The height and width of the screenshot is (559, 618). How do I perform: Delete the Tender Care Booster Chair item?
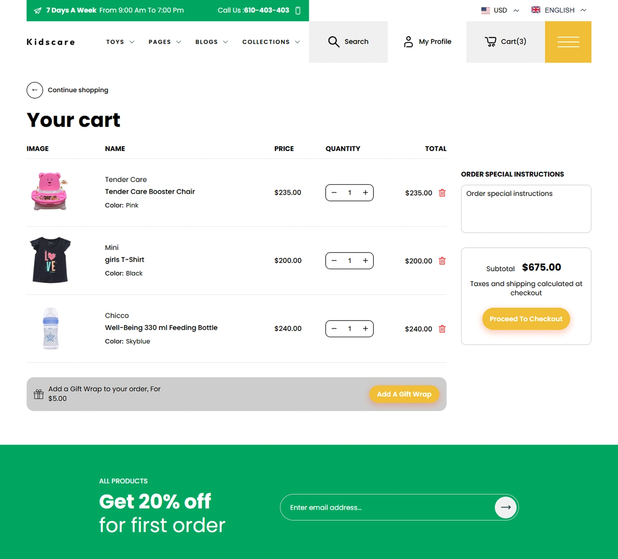point(442,192)
